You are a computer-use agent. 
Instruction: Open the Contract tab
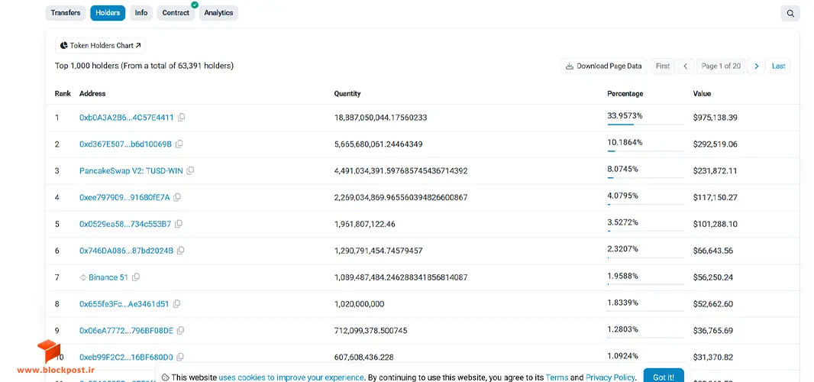tap(176, 13)
